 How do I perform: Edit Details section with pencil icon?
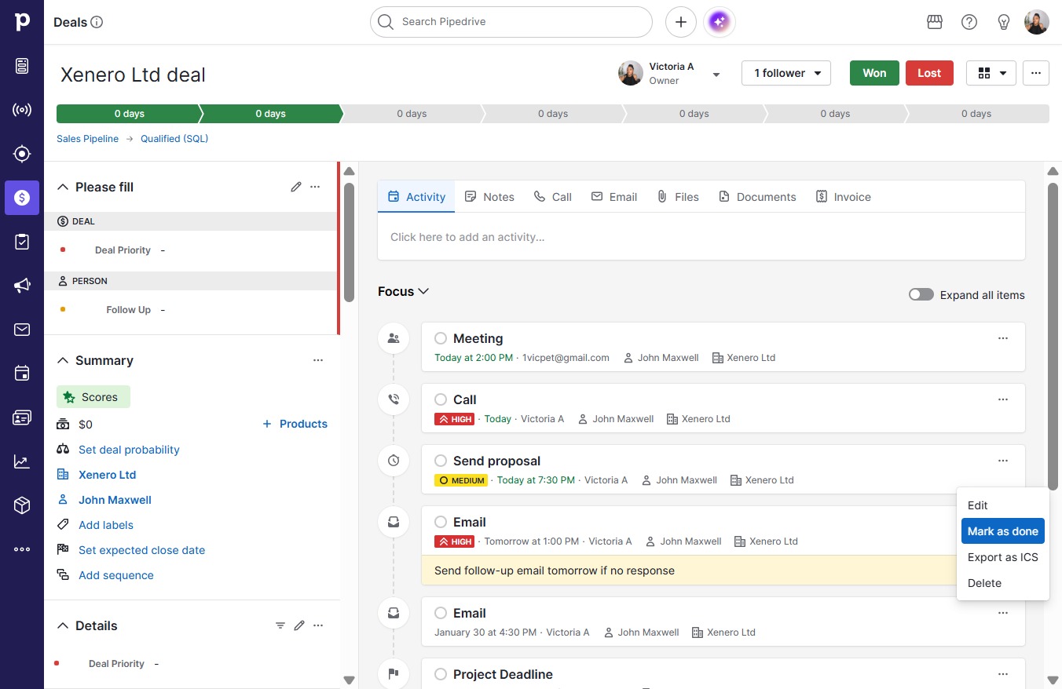pyautogui.click(x=299, y=625)
